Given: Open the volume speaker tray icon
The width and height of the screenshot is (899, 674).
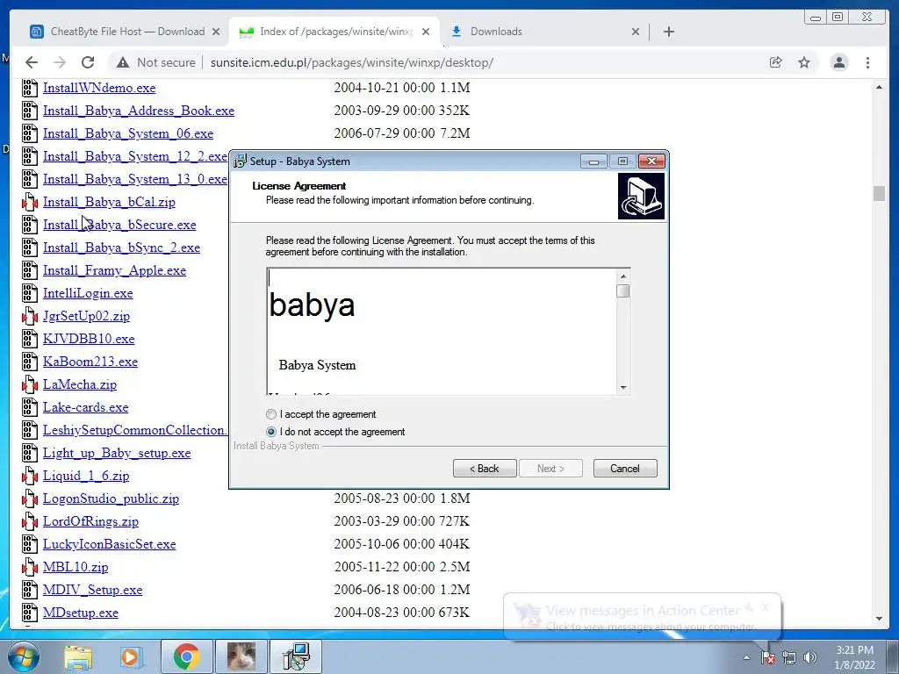Looking at the screenshot, I should 809,657.
